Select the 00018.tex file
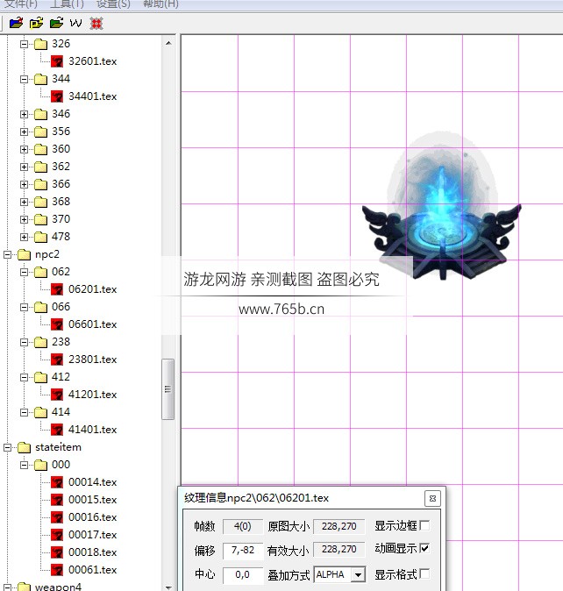This screenshot has height=591, width=563. [92, 552]
